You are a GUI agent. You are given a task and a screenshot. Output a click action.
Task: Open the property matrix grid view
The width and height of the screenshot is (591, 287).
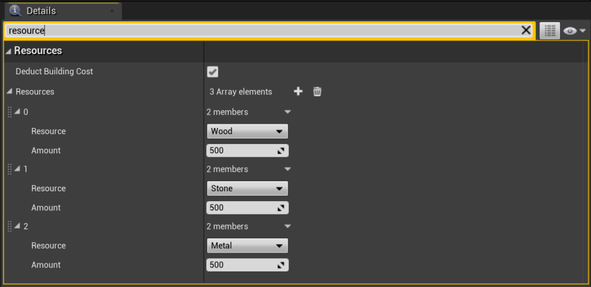pos(549,31)
